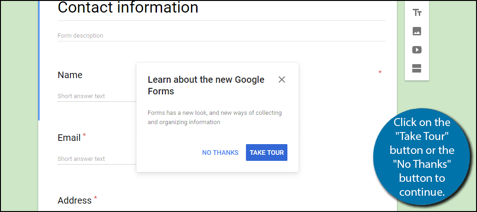Click the red asterisk right of Name
This screenshot has width=477, height=212.
tap(380, 73)
